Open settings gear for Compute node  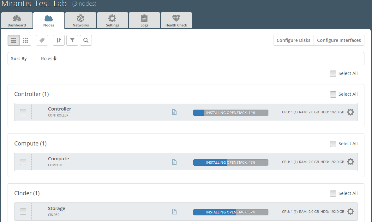[351, 162]
